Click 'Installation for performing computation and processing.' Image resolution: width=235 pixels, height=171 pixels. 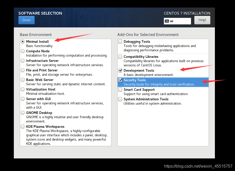click(x=67, y=56)
